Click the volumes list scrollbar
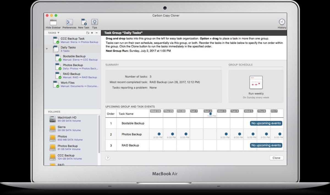 (99, 134)
